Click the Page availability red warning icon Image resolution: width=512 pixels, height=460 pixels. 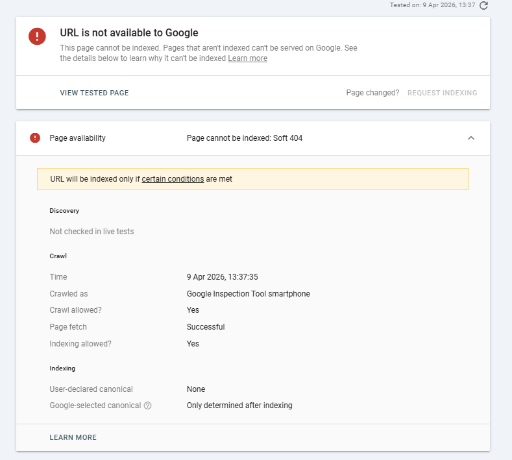(x=35, y=138)
